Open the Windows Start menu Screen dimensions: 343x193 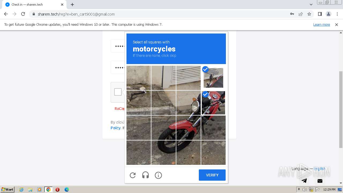click(8, 190)
